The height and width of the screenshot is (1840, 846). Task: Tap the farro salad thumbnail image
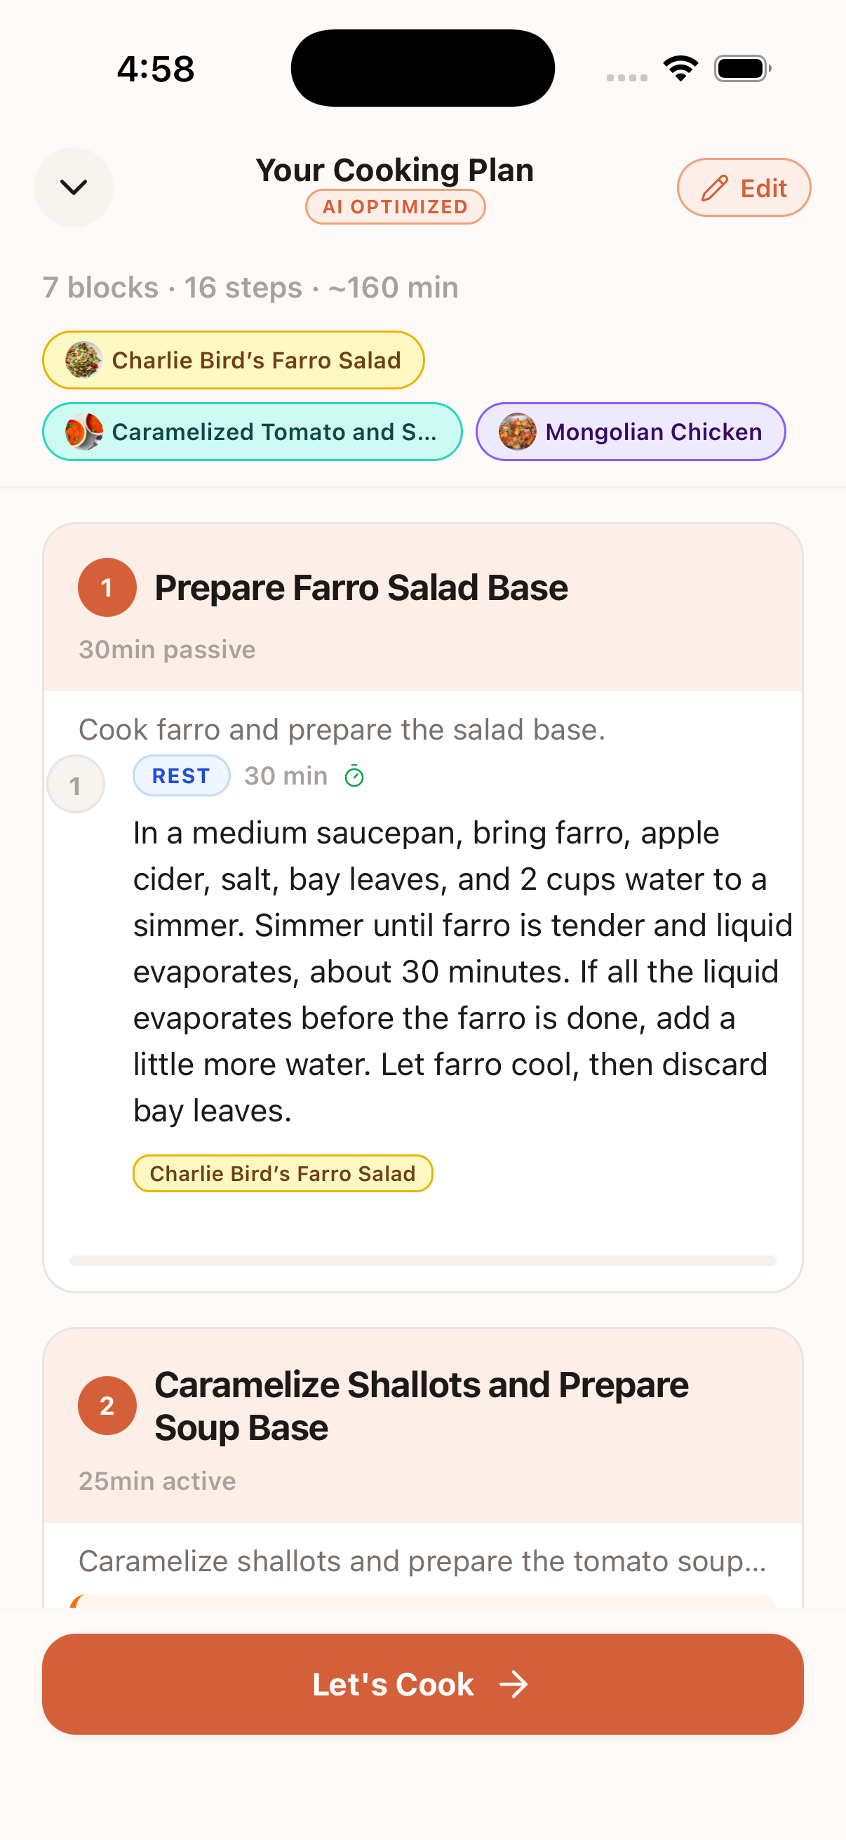84,360
